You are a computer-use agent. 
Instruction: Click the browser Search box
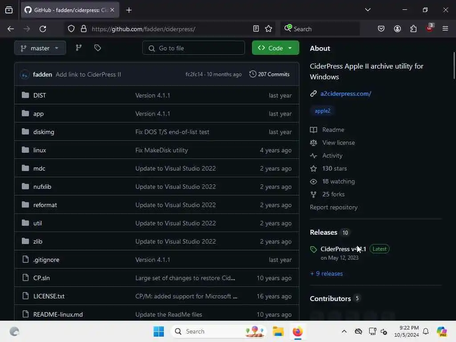coord(320,29)
